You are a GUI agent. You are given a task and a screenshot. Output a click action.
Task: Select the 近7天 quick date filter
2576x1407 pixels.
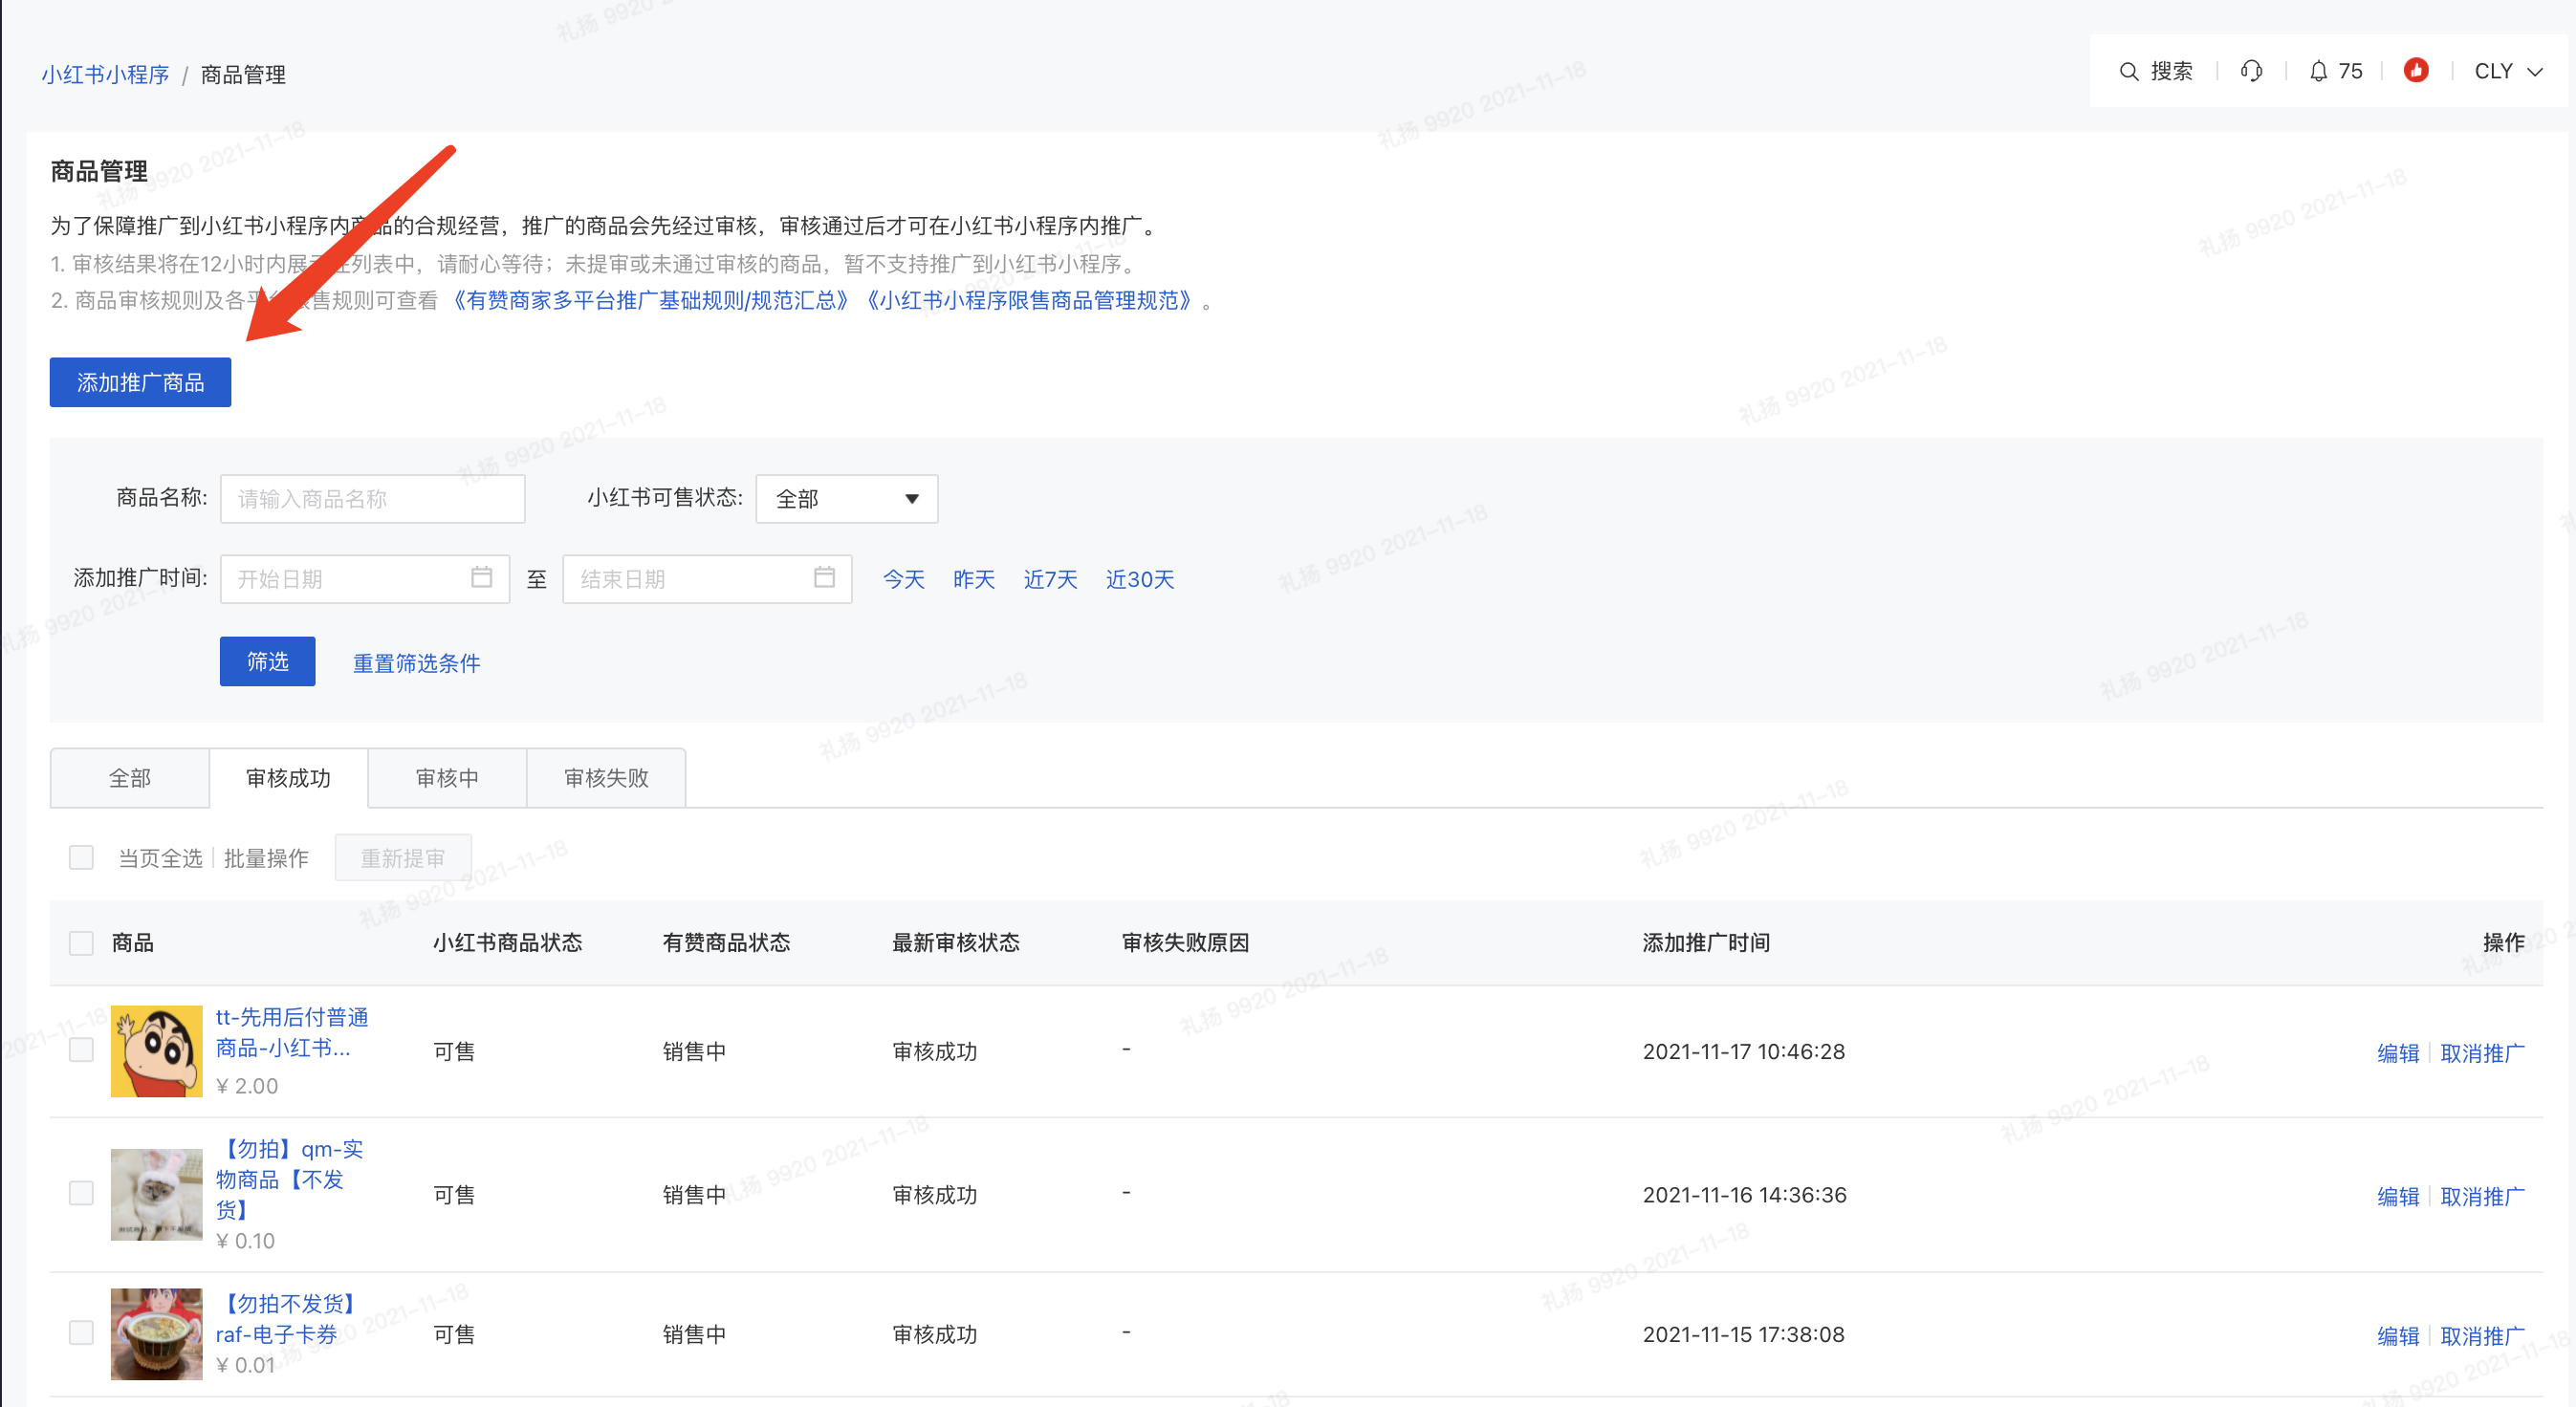coord(1049,579)
